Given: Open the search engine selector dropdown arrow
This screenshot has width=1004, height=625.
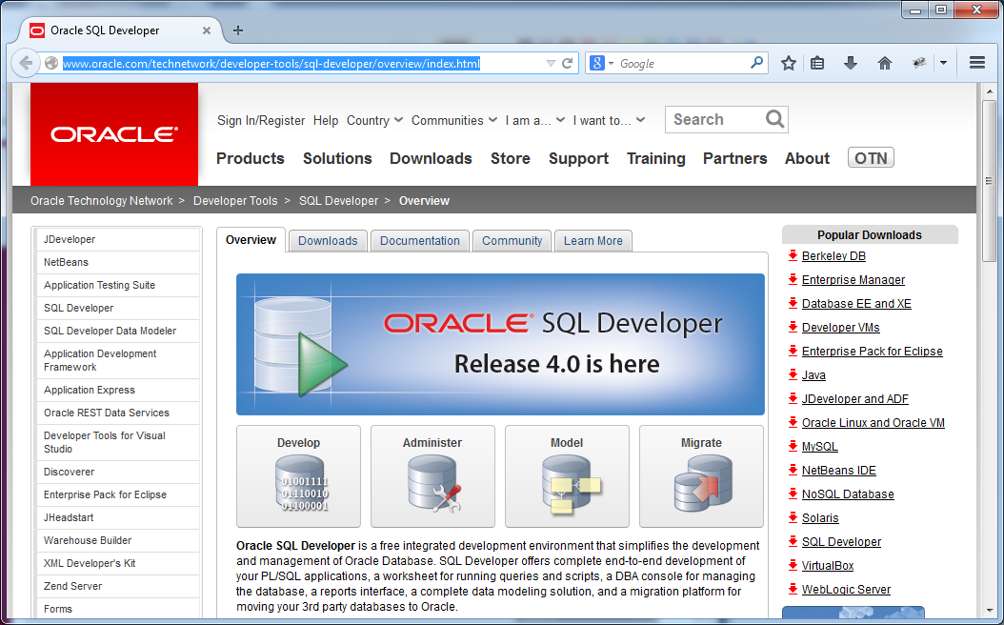Looking at the screenshot, I should pos(611,63).
